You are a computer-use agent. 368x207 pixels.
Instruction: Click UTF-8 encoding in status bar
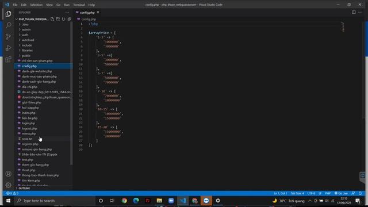[311, 193]
